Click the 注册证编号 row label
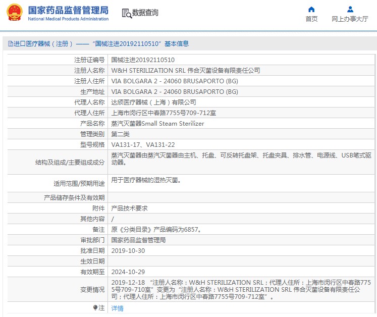The height and width of the screenshot is (317, 377). point(89,60)
